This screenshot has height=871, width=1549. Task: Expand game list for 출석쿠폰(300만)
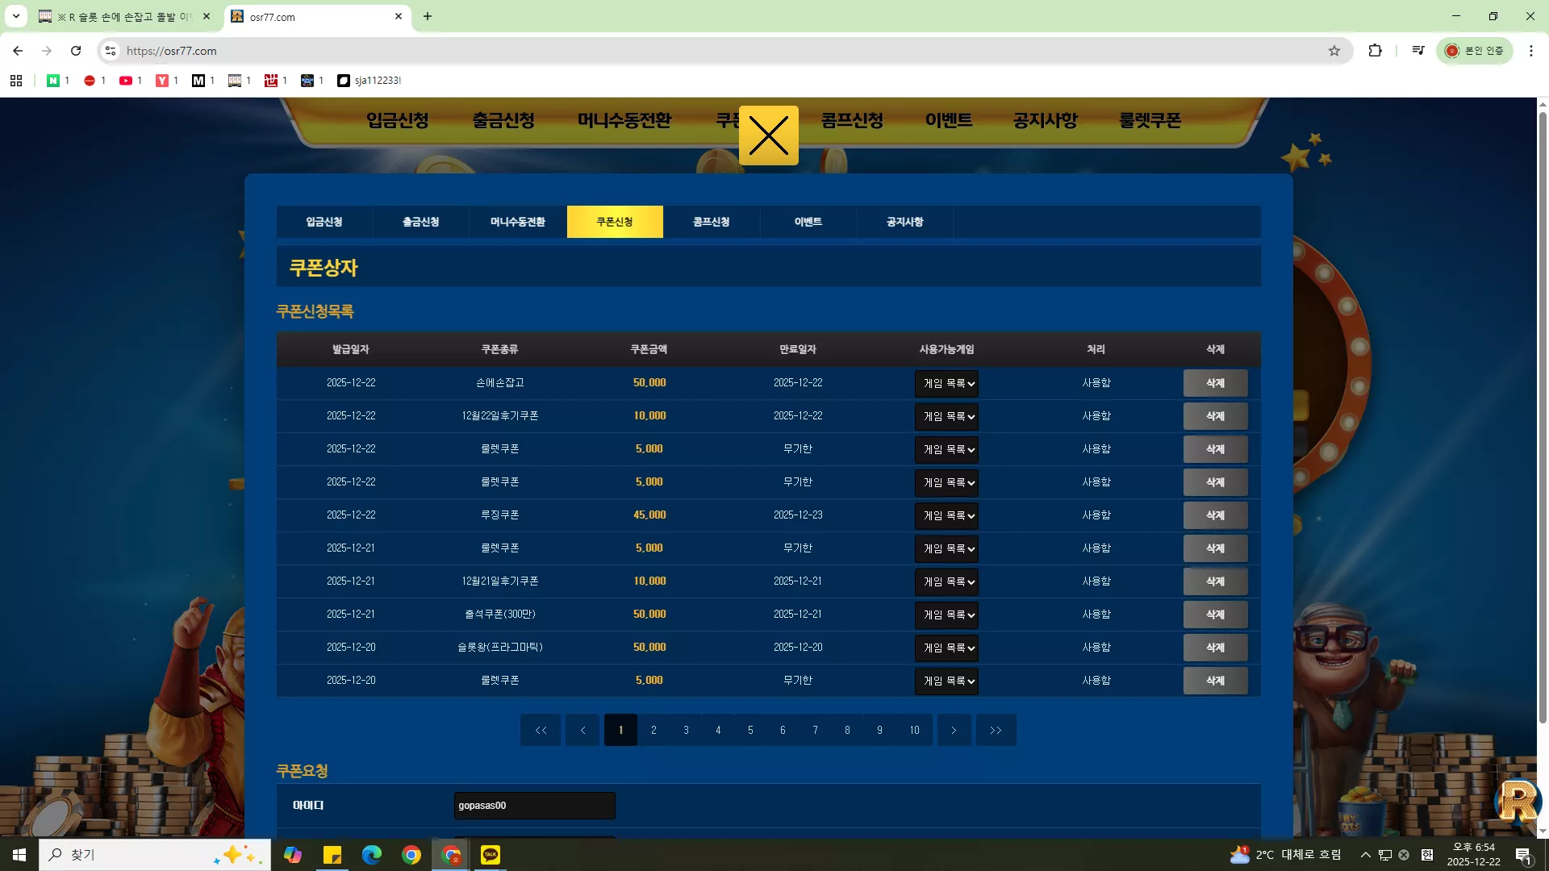(947, 615)
